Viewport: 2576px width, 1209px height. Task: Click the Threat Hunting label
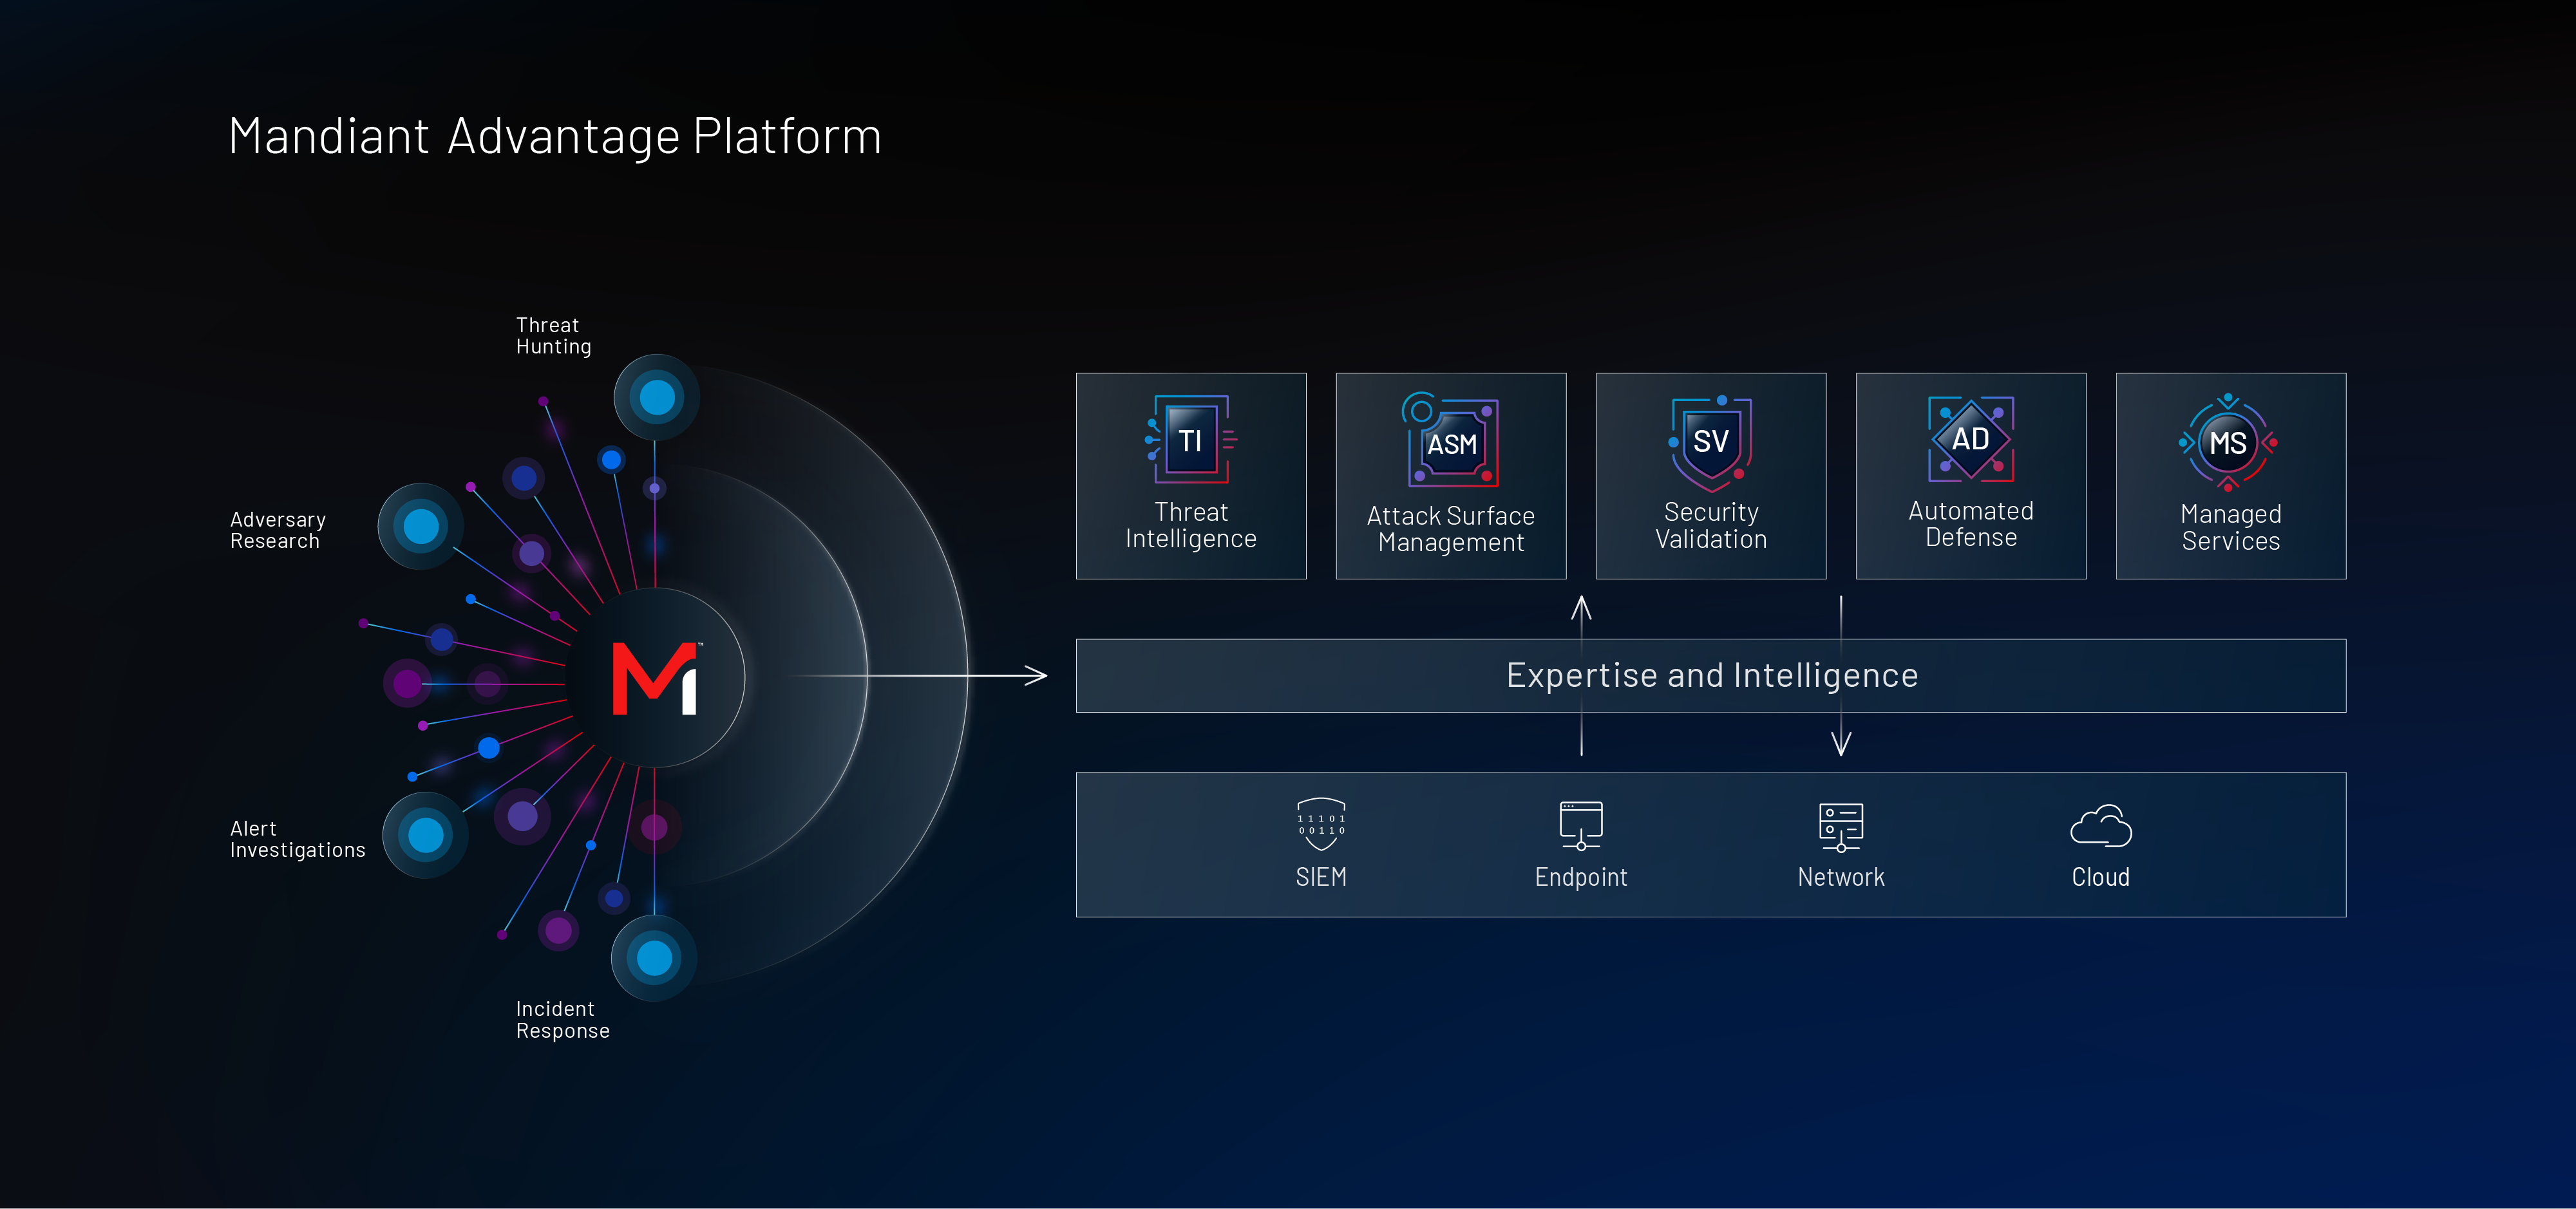pyautogui.click(x=553, y=336)
